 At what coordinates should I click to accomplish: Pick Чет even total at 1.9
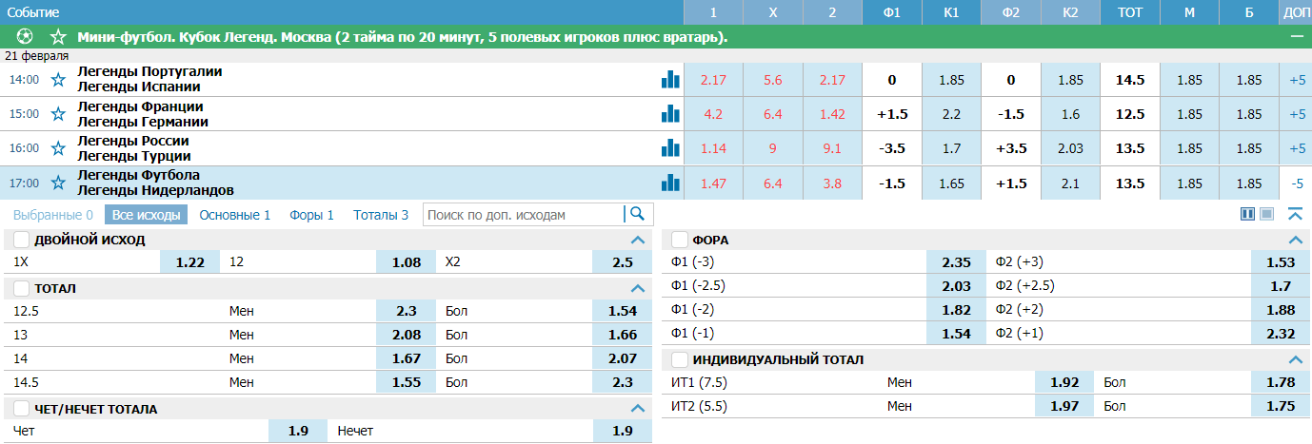coord(298,432)
